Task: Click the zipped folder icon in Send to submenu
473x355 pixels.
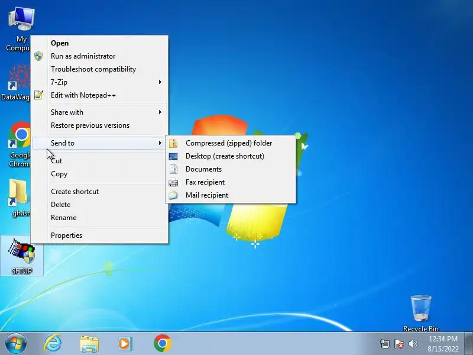Action: tap(173, 143)
